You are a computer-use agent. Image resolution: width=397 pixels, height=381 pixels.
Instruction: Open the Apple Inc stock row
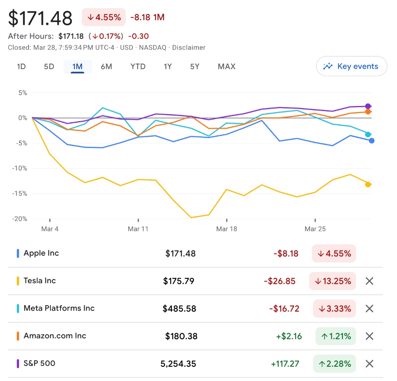tap(41, 253)
